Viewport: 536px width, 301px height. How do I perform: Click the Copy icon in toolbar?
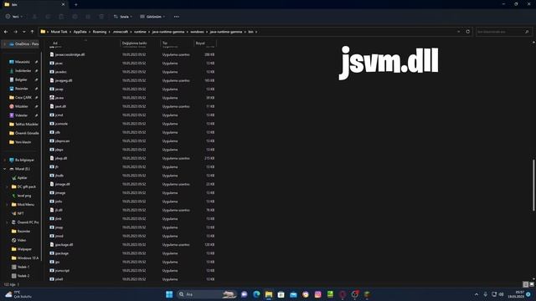tap(48, 17)
